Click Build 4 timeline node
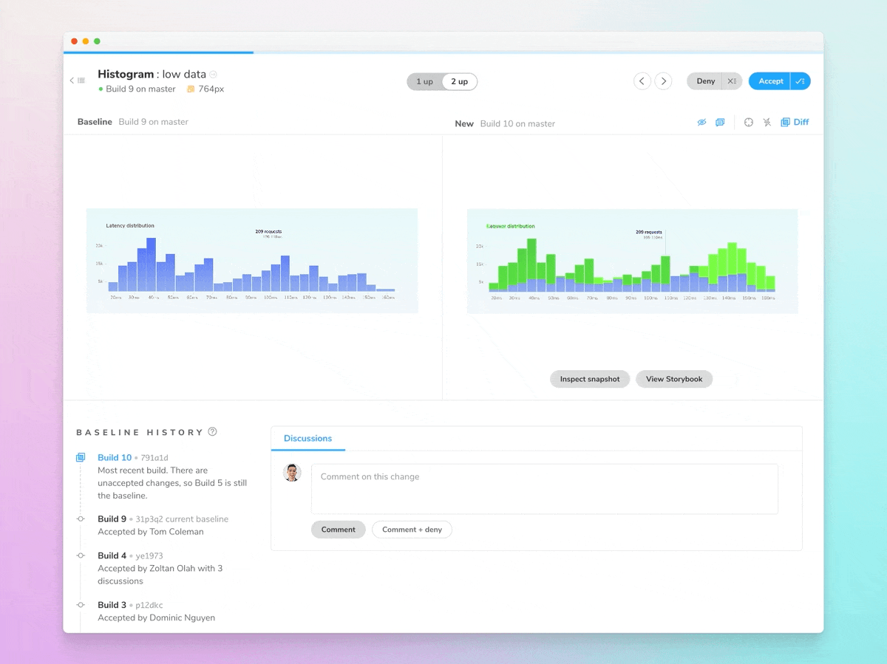The height and width of the screenshot is (664, 887). [x=81, y=555]
